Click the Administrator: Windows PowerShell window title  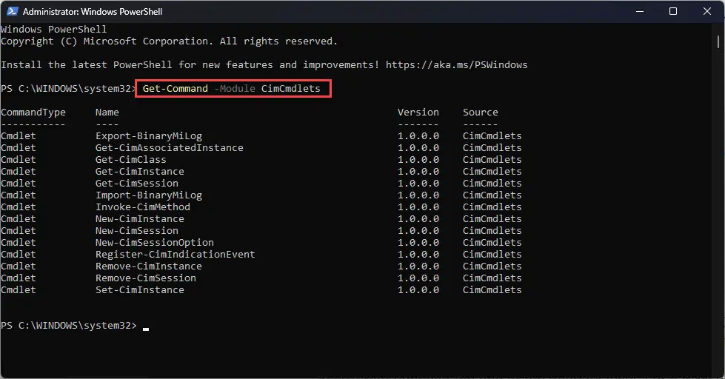tap(93, 12)
